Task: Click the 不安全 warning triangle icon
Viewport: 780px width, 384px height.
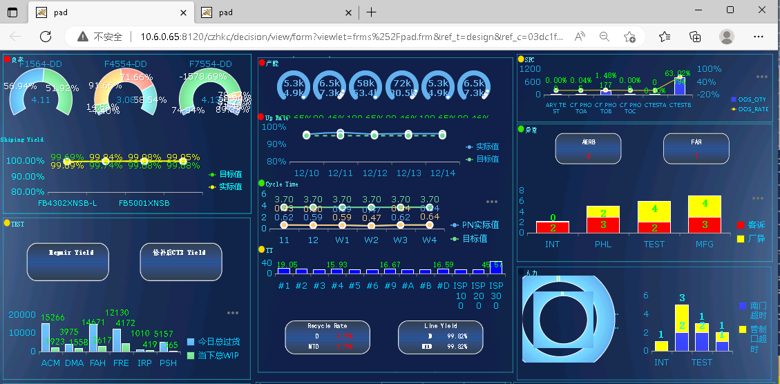Action: click(83, 37)
